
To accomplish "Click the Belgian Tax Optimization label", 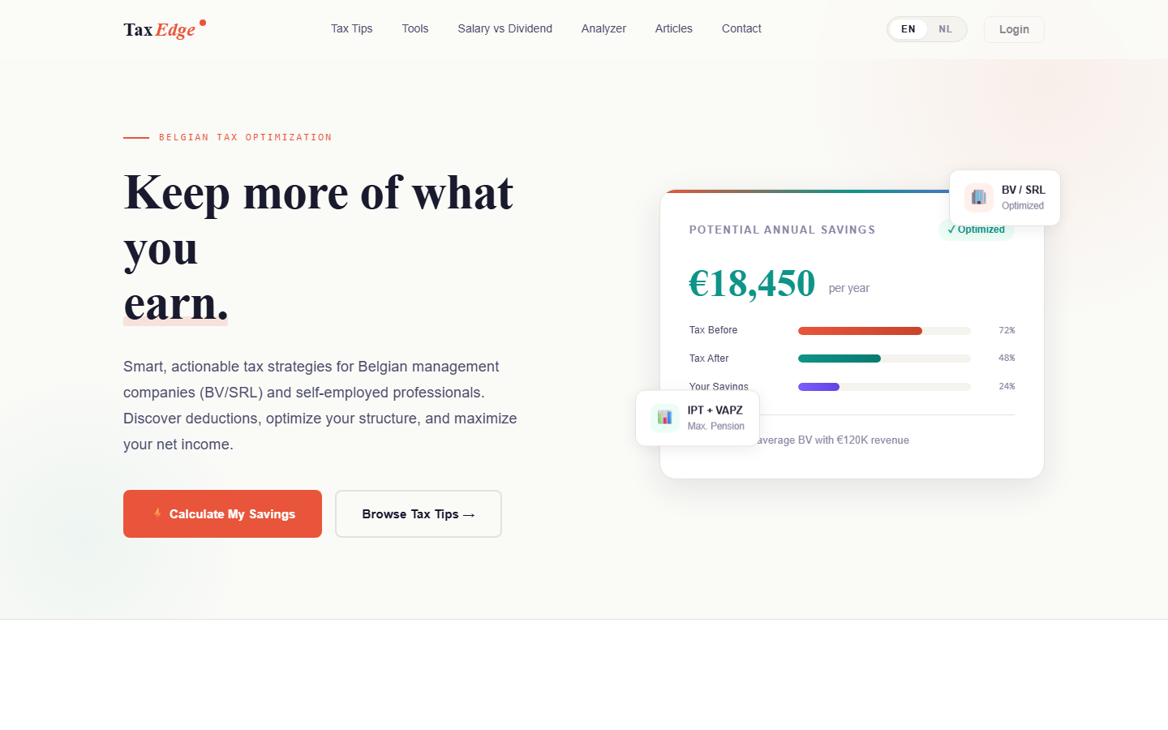I will click(246, 138).
